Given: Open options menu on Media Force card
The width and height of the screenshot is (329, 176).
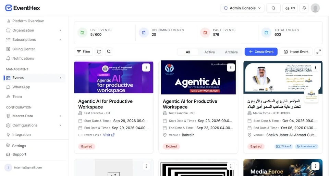Looking at the screenshot, I should 315,166.
